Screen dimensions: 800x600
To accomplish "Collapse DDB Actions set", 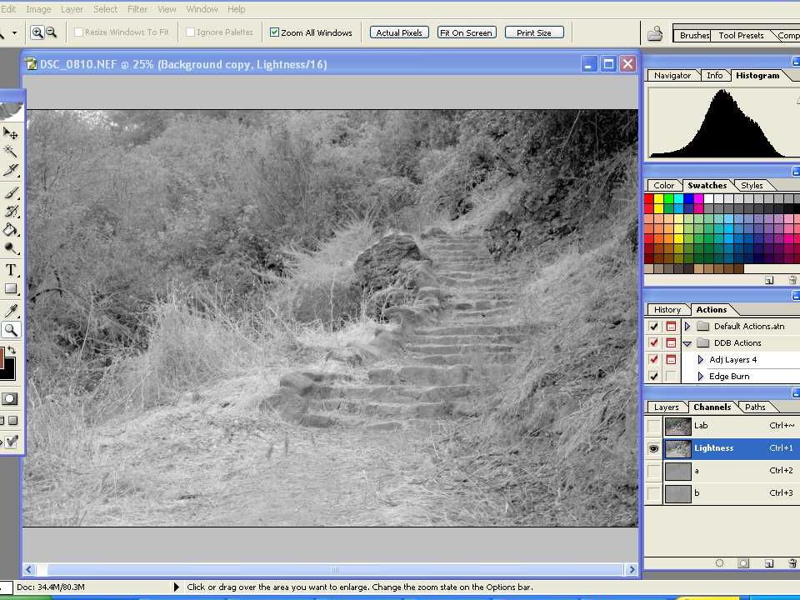I will click(687, 343).
